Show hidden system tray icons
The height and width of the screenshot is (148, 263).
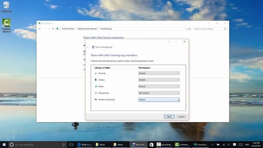(x=212, y=144)
